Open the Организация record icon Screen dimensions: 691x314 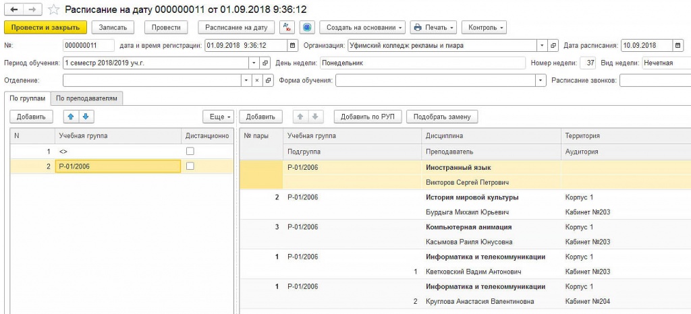coord(553,45)
